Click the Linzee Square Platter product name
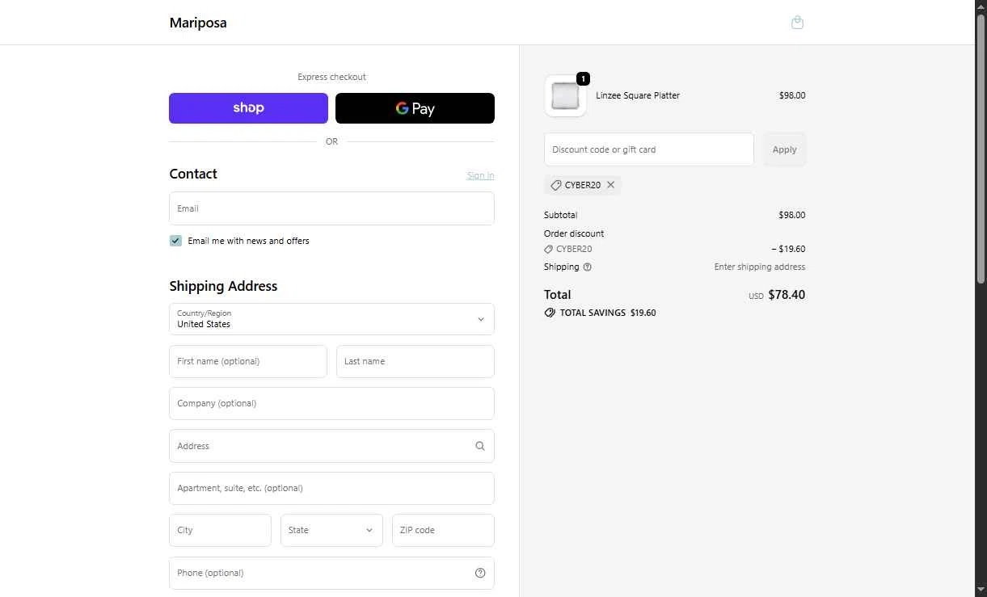987x597 pixels. pyautogui.click(x=638, y=95)
